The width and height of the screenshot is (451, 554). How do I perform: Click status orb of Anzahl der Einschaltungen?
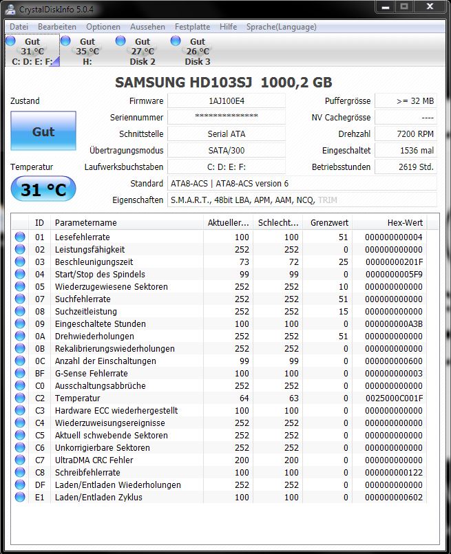[x=20, y=361]
